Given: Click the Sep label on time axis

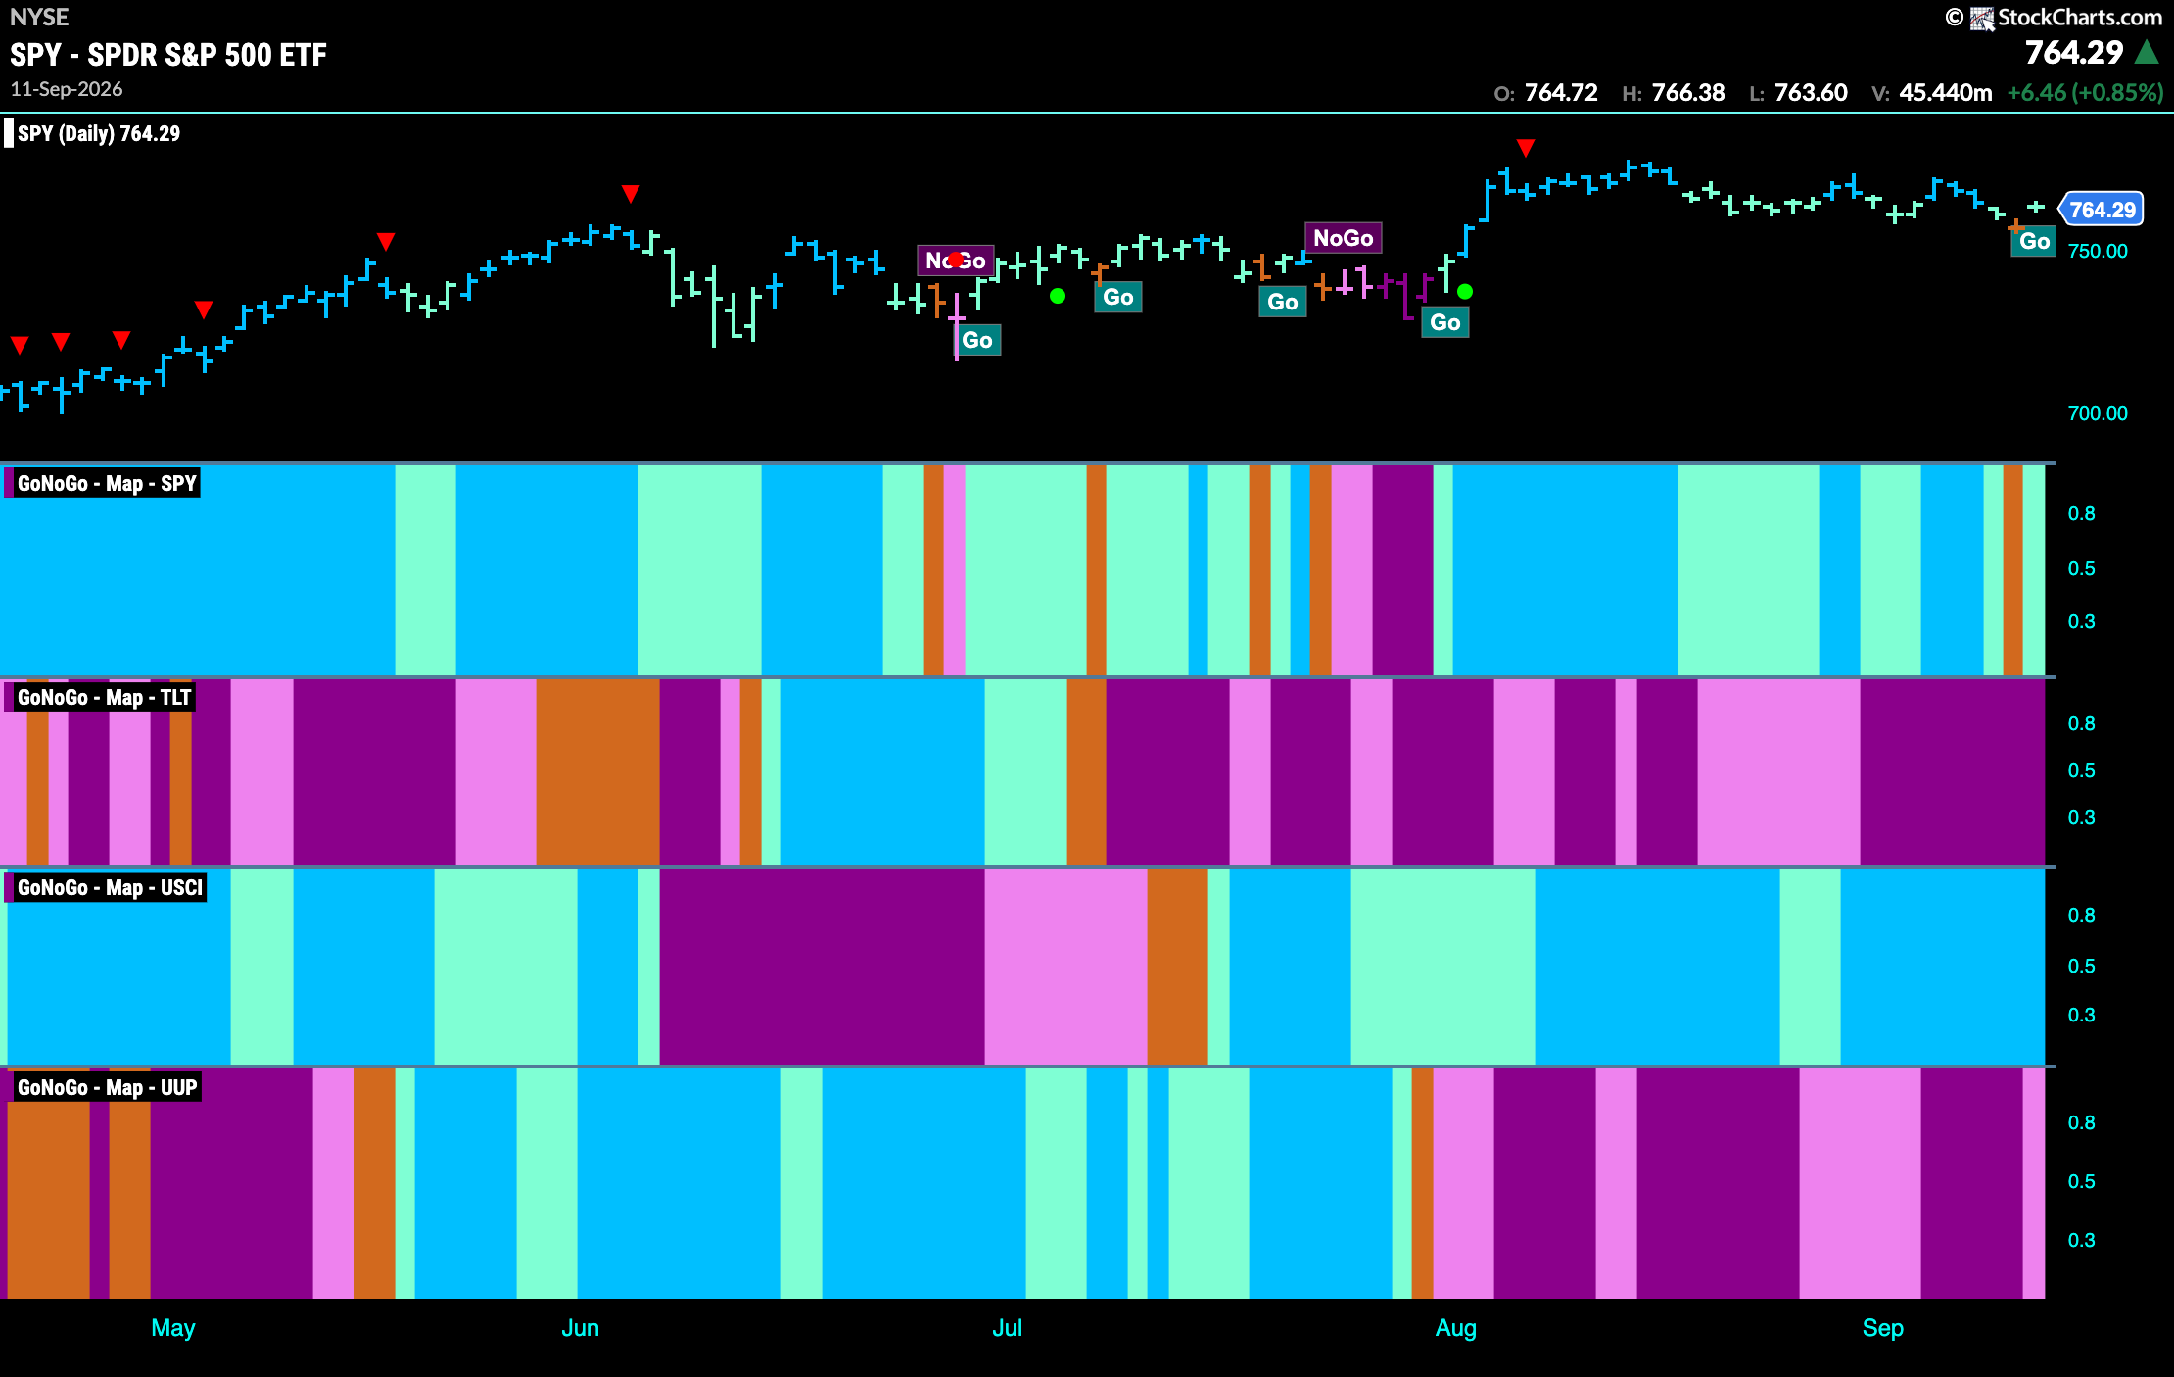Looking at the screenshot, I should pyautogui.click(x=1882, y=1328).
